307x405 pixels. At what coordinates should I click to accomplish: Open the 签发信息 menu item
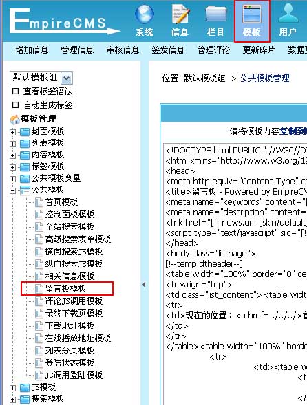168,50
